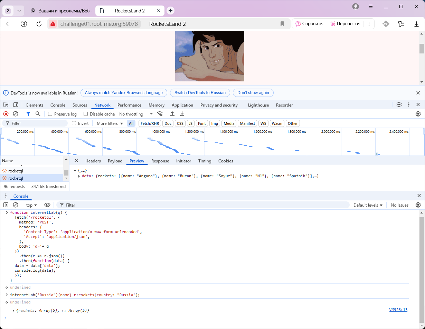The width and height of the screenshot is (425, 329).
Task: Open the Response tab of the request
Action: tap(160, 161)
